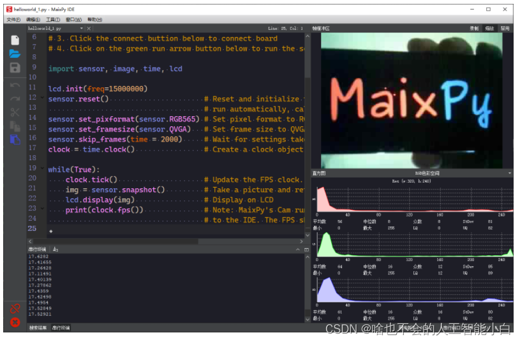Screen dimensions: 520x342
Task: Click the scissors Cut icon
Action: click(x=15, y=112)
